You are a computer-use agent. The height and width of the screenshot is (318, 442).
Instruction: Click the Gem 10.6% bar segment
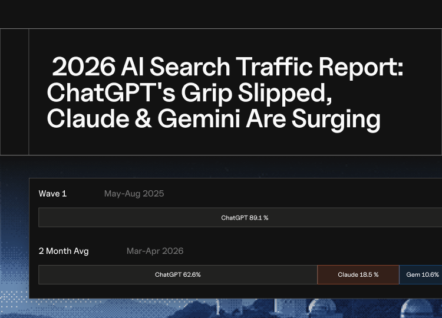click(421, 274)
